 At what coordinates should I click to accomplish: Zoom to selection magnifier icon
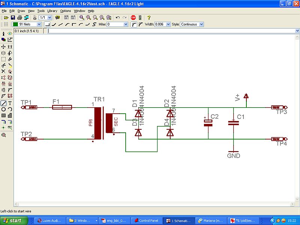[109, 18]
